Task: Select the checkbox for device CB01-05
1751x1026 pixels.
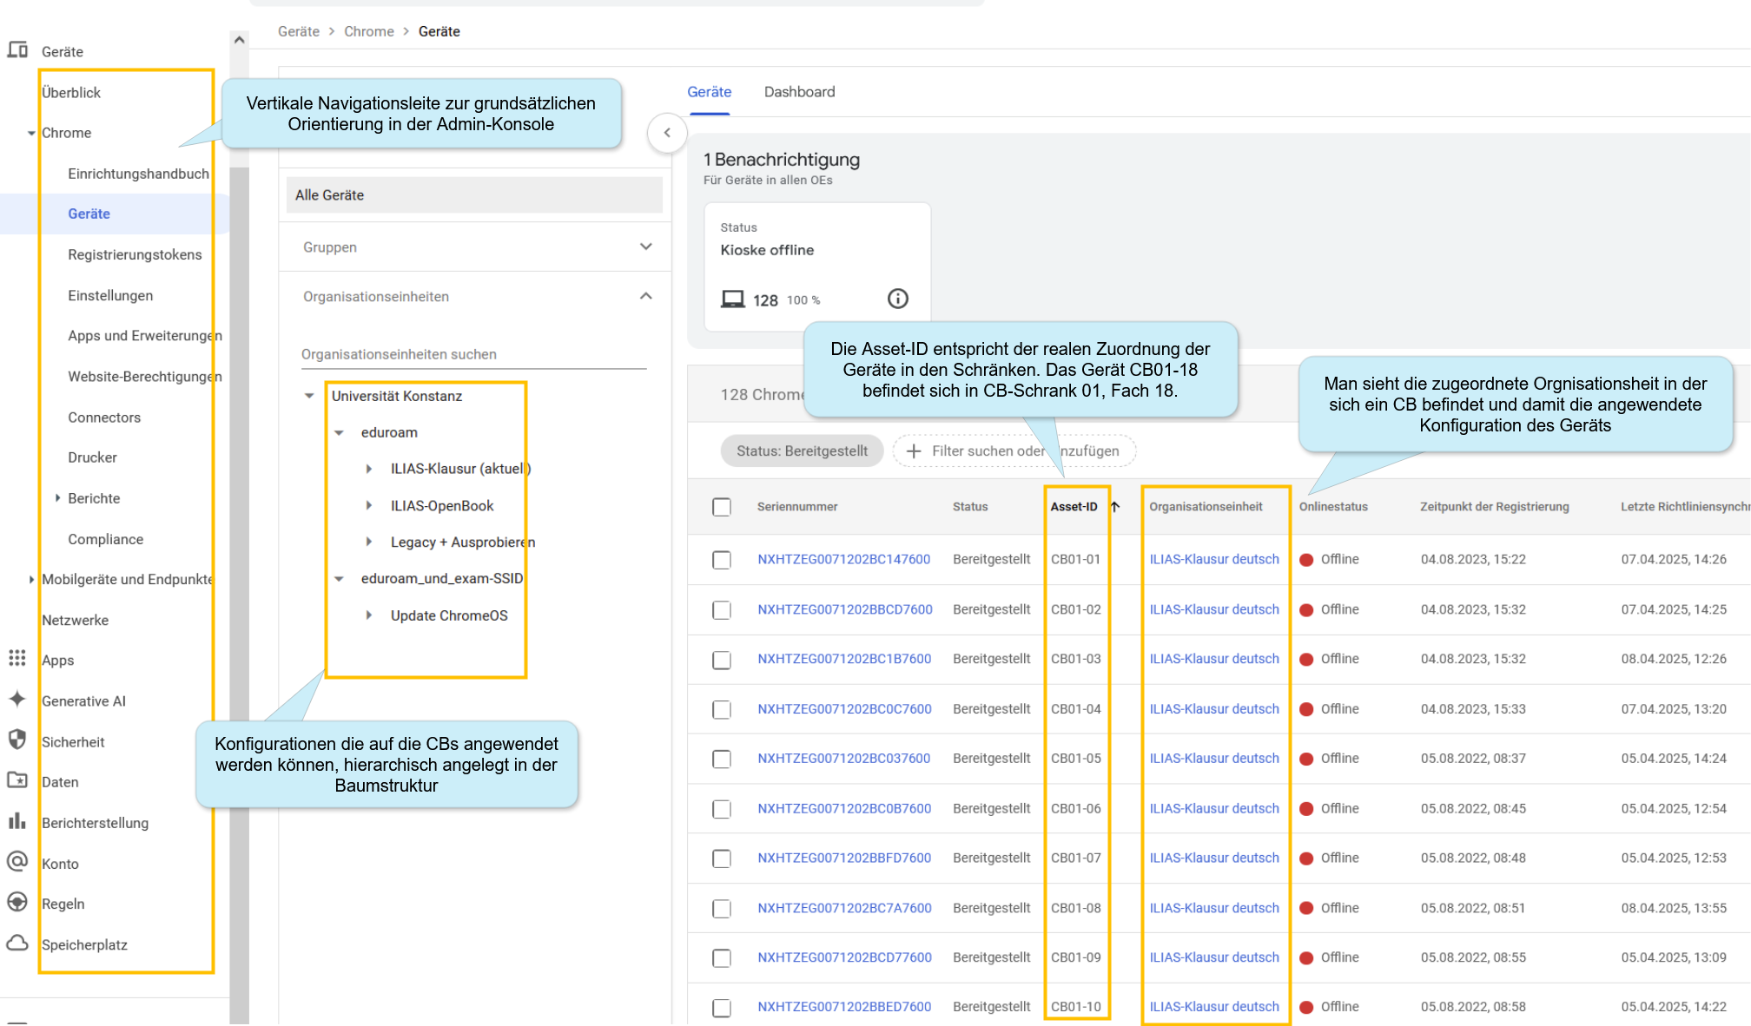Action: tap(722, 759)
